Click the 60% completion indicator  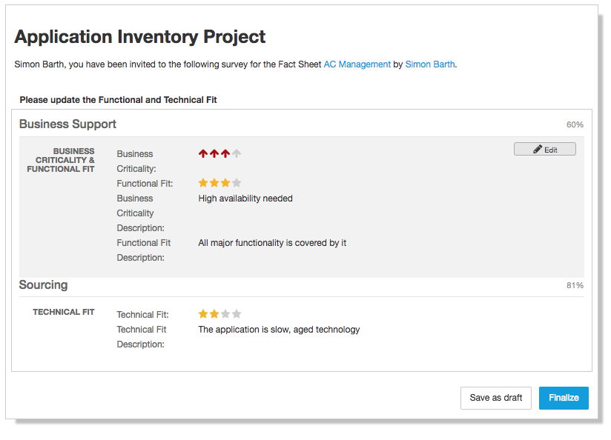tap(575, 124)
